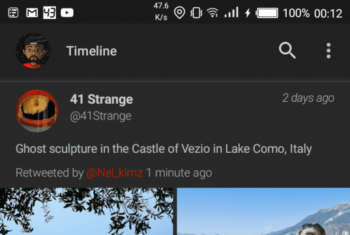Open the @Nel_kimz retweeter link
Image resolution: width=350 pixels, height=235 pixels.
(x=115, y=173)
